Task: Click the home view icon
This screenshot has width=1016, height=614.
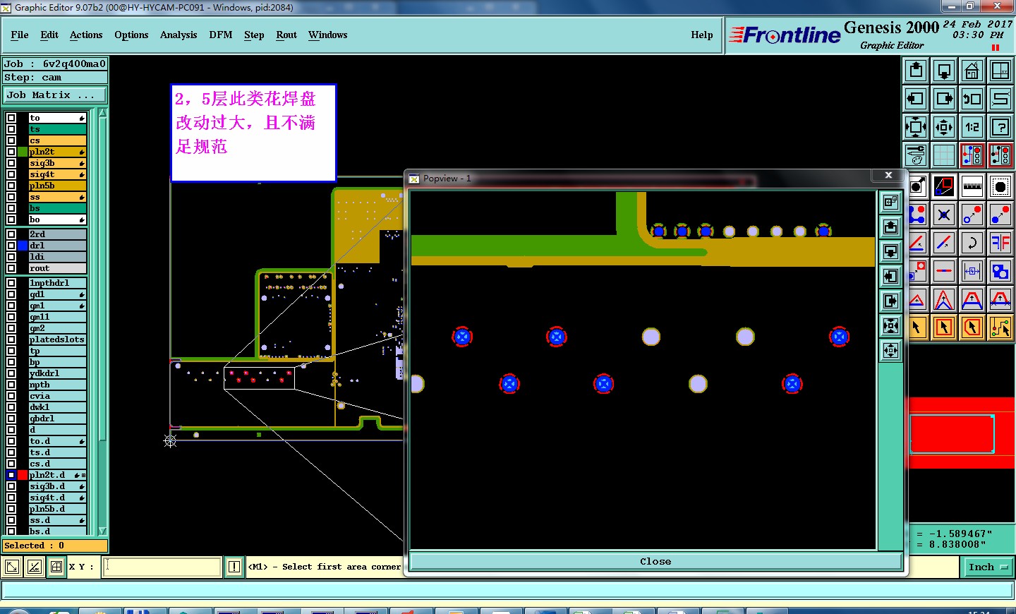Action: [x=972, y=71]
